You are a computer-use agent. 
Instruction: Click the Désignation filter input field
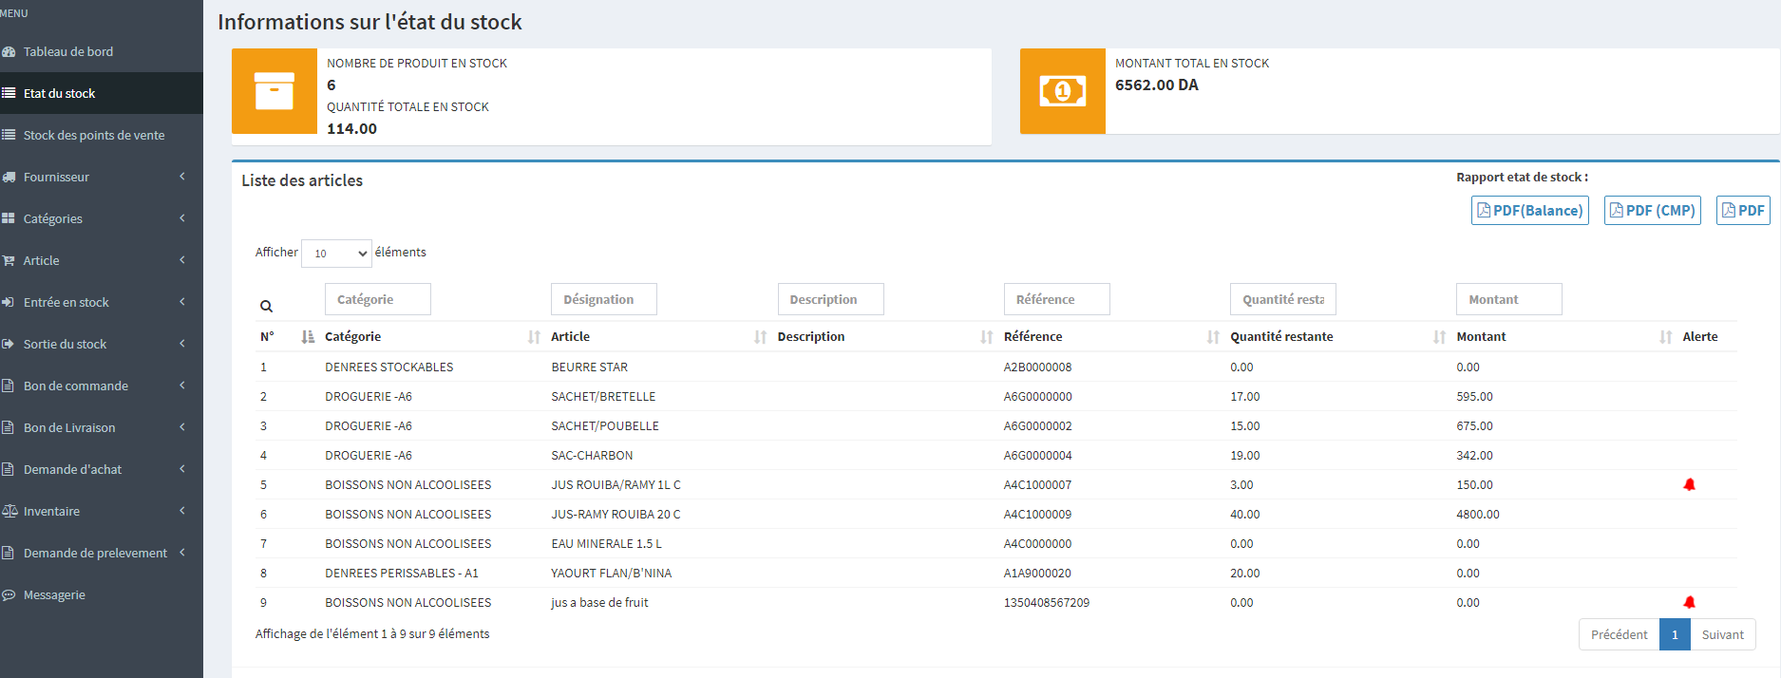pyautogui.click(x=603, y=299)
